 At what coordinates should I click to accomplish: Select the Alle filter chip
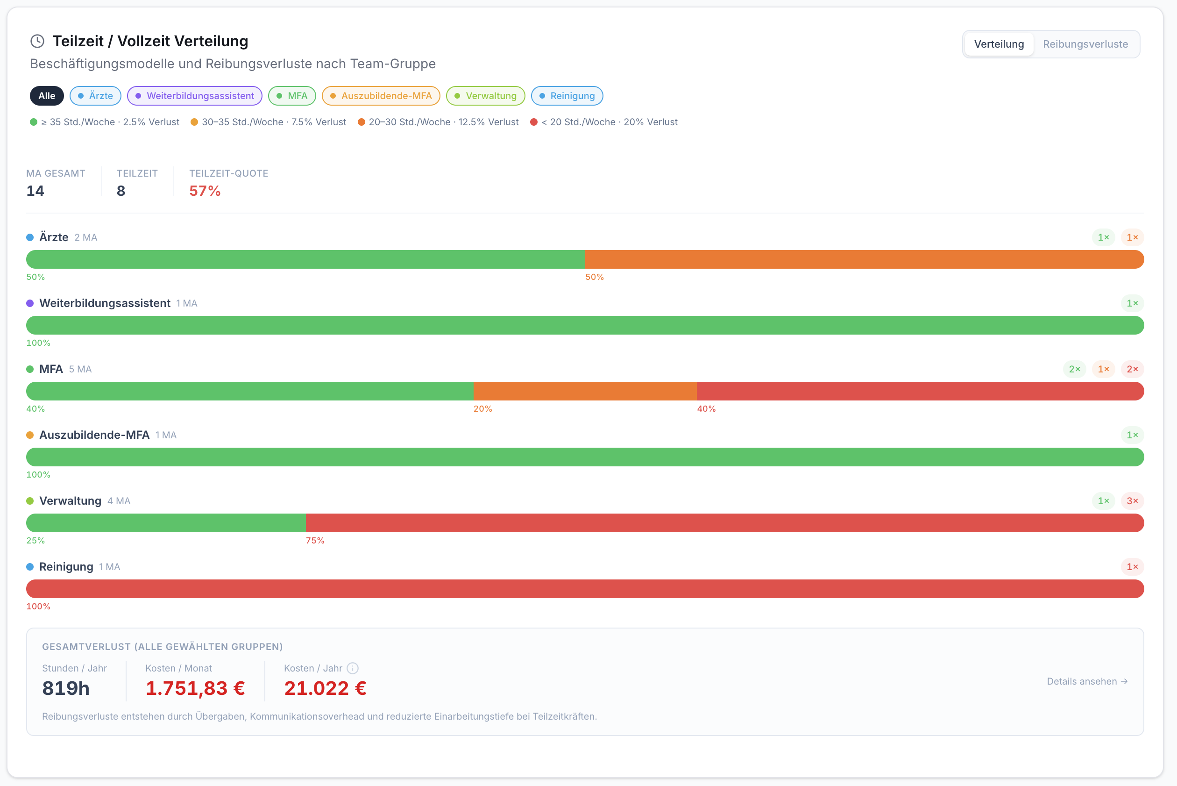[x=47, y=96]
